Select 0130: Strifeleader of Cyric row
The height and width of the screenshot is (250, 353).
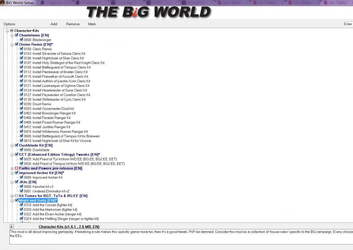click(x=55, y=99)
